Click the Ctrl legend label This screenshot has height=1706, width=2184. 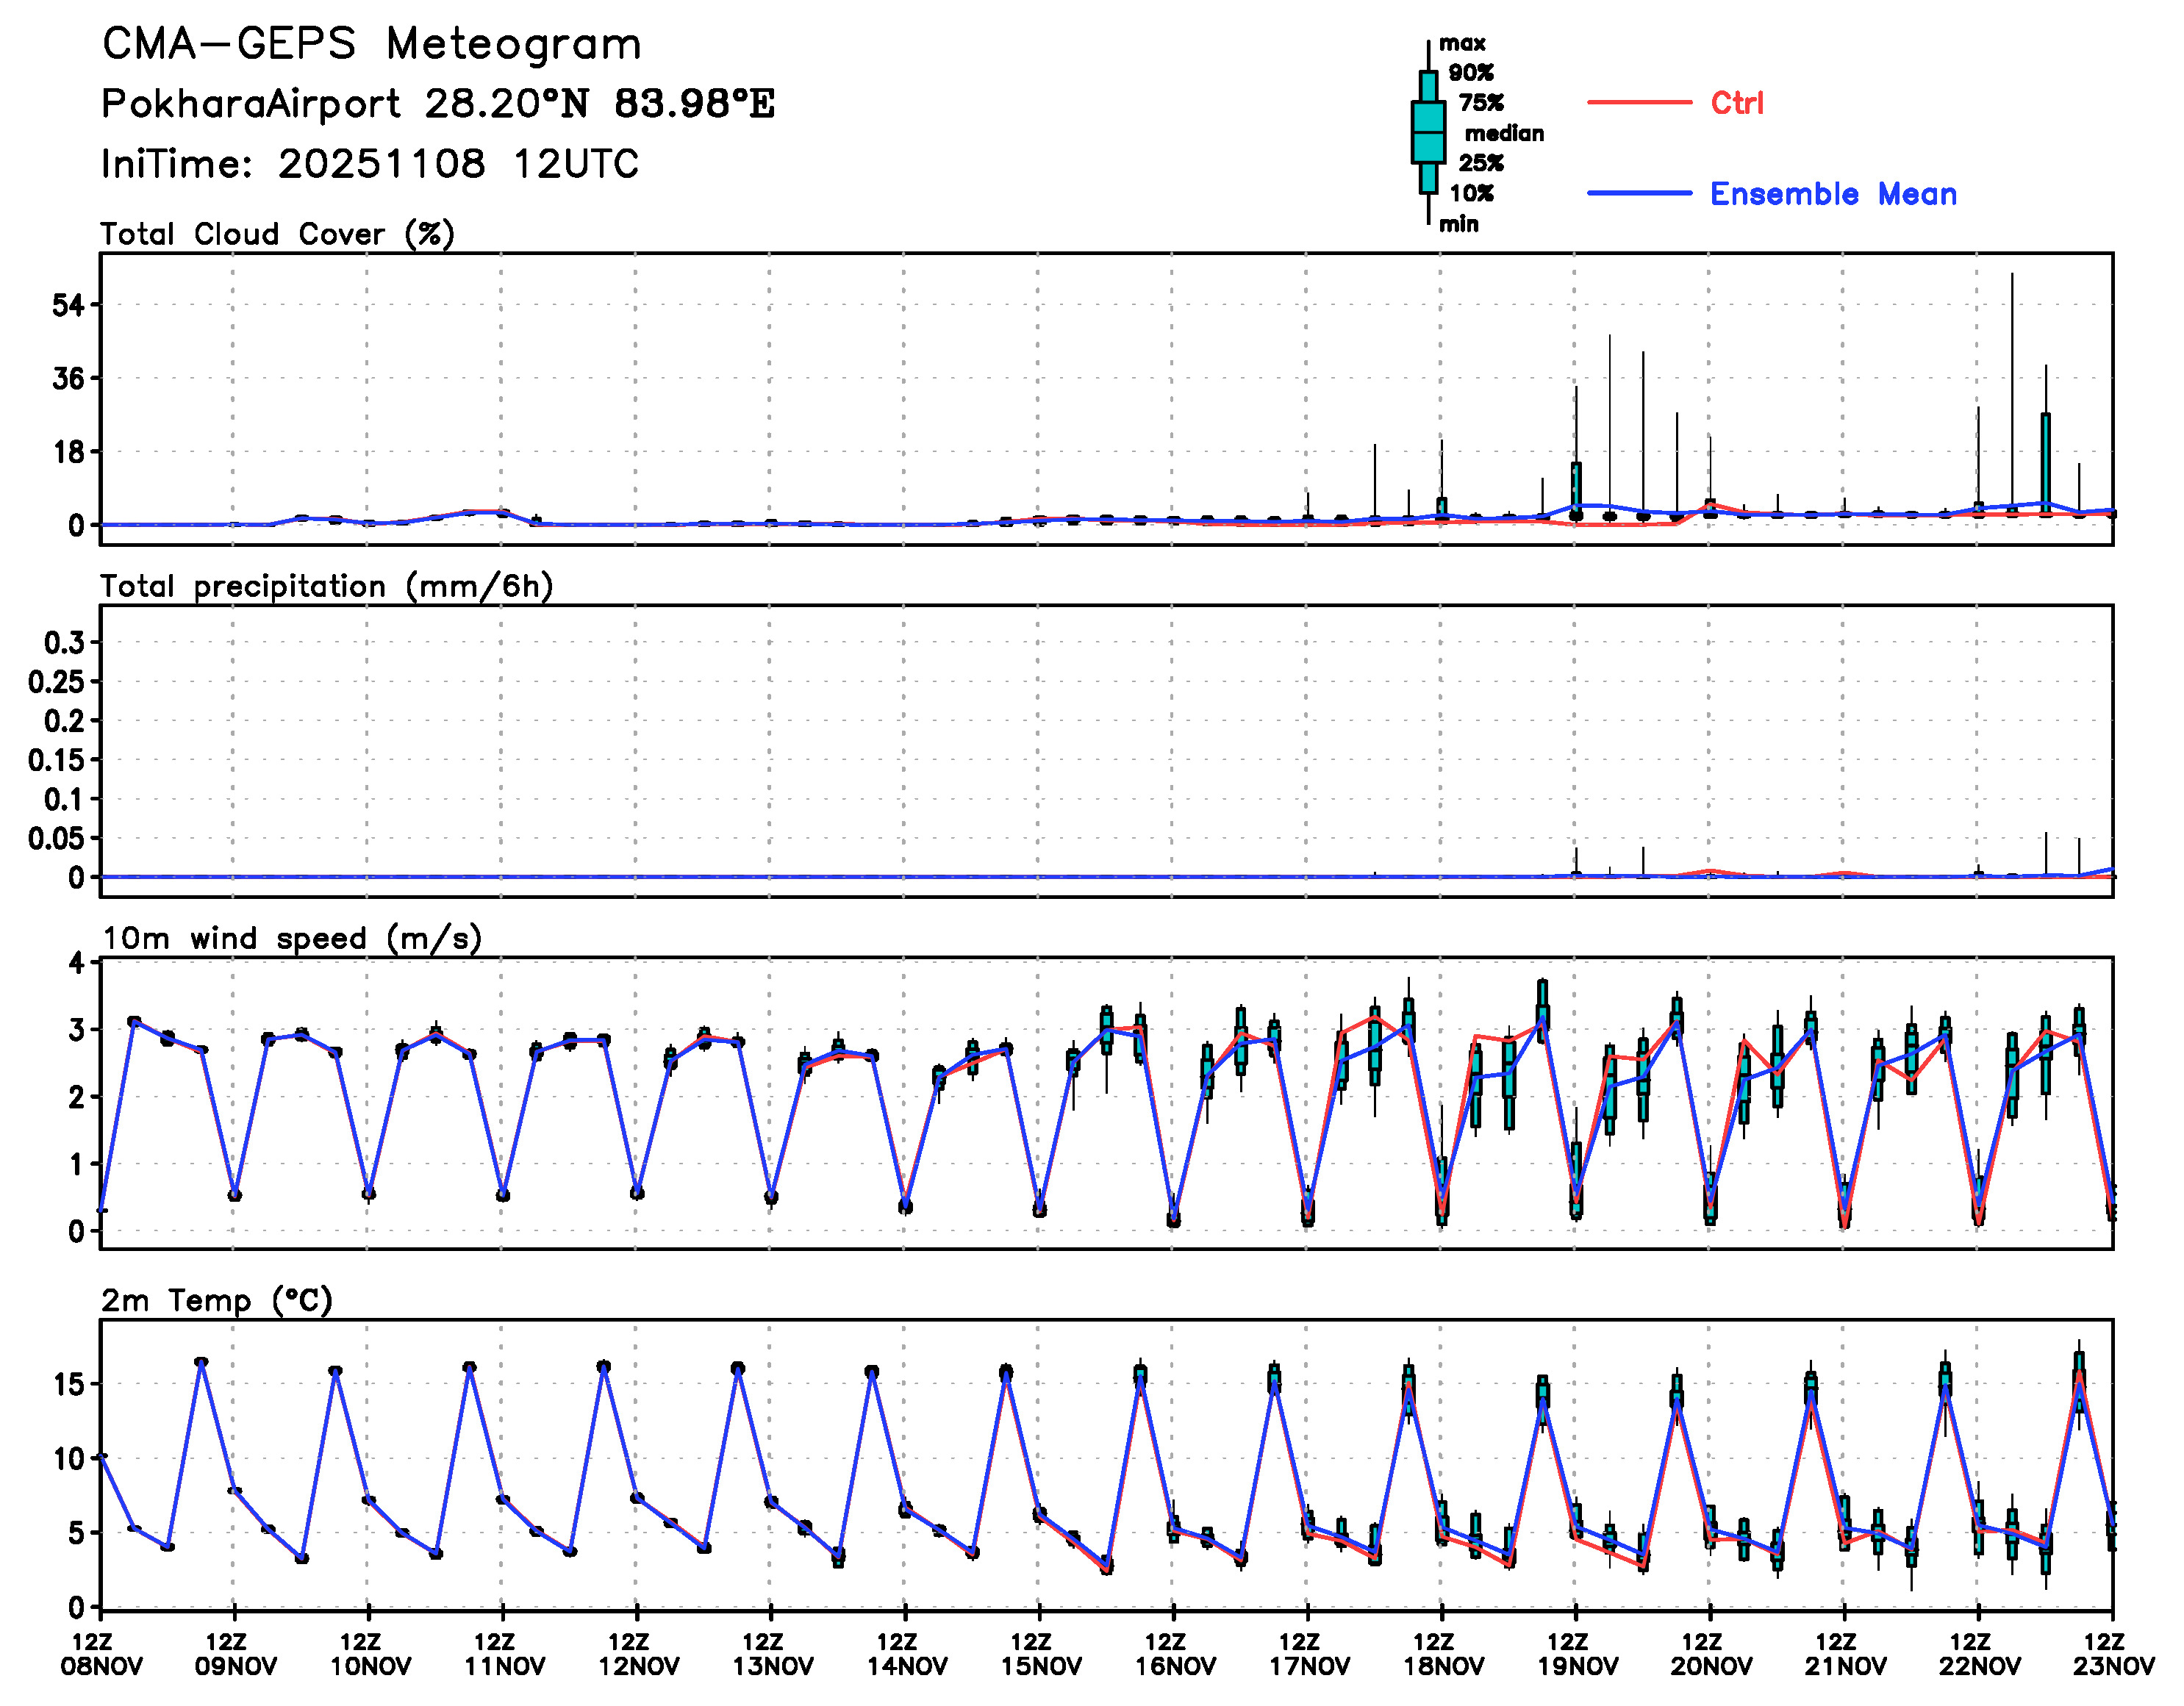1736,103
